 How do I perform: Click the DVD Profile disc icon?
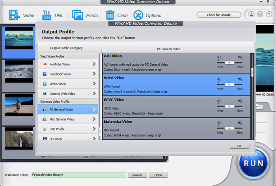[x=45, y=129]
